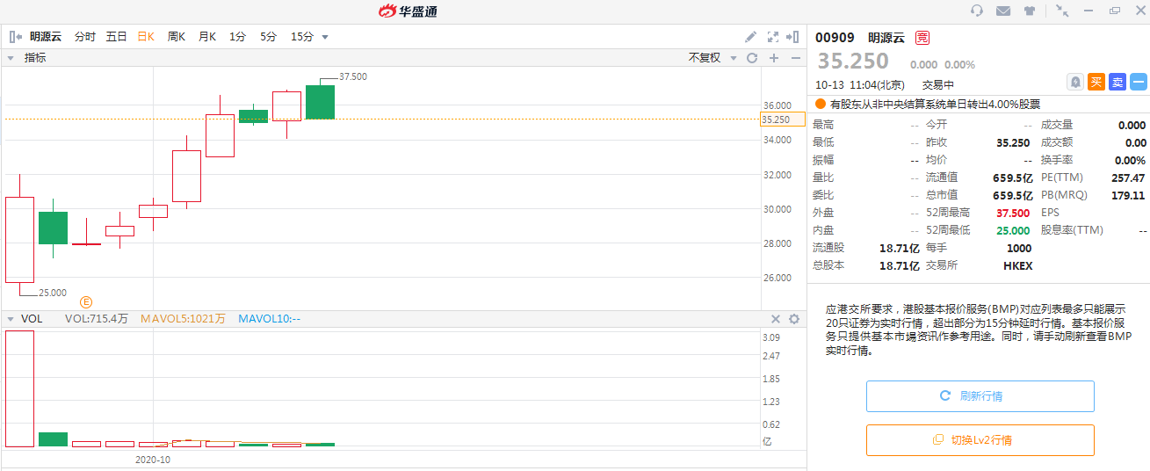
Task: Click the 总市值 value 659.5亿
Action: (1012, 195)
